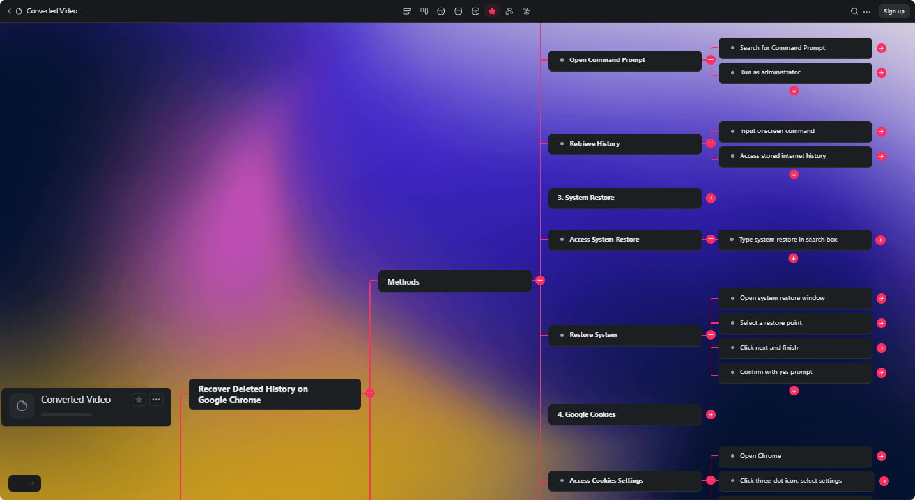Switch to the card window view icon
The image size is (915, 500).
[475, 11]
